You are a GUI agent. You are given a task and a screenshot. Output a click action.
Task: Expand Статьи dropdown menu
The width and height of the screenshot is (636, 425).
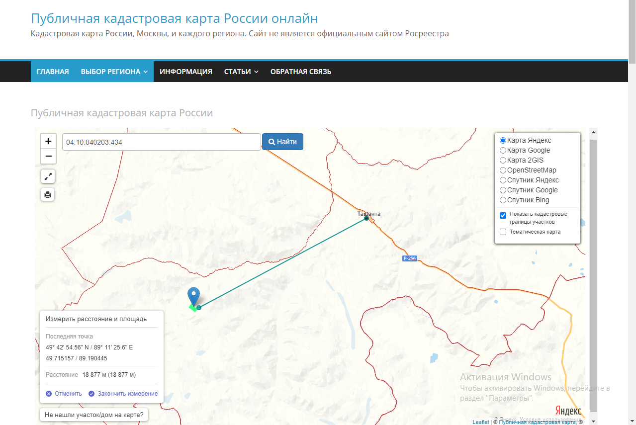click(241, 72)
